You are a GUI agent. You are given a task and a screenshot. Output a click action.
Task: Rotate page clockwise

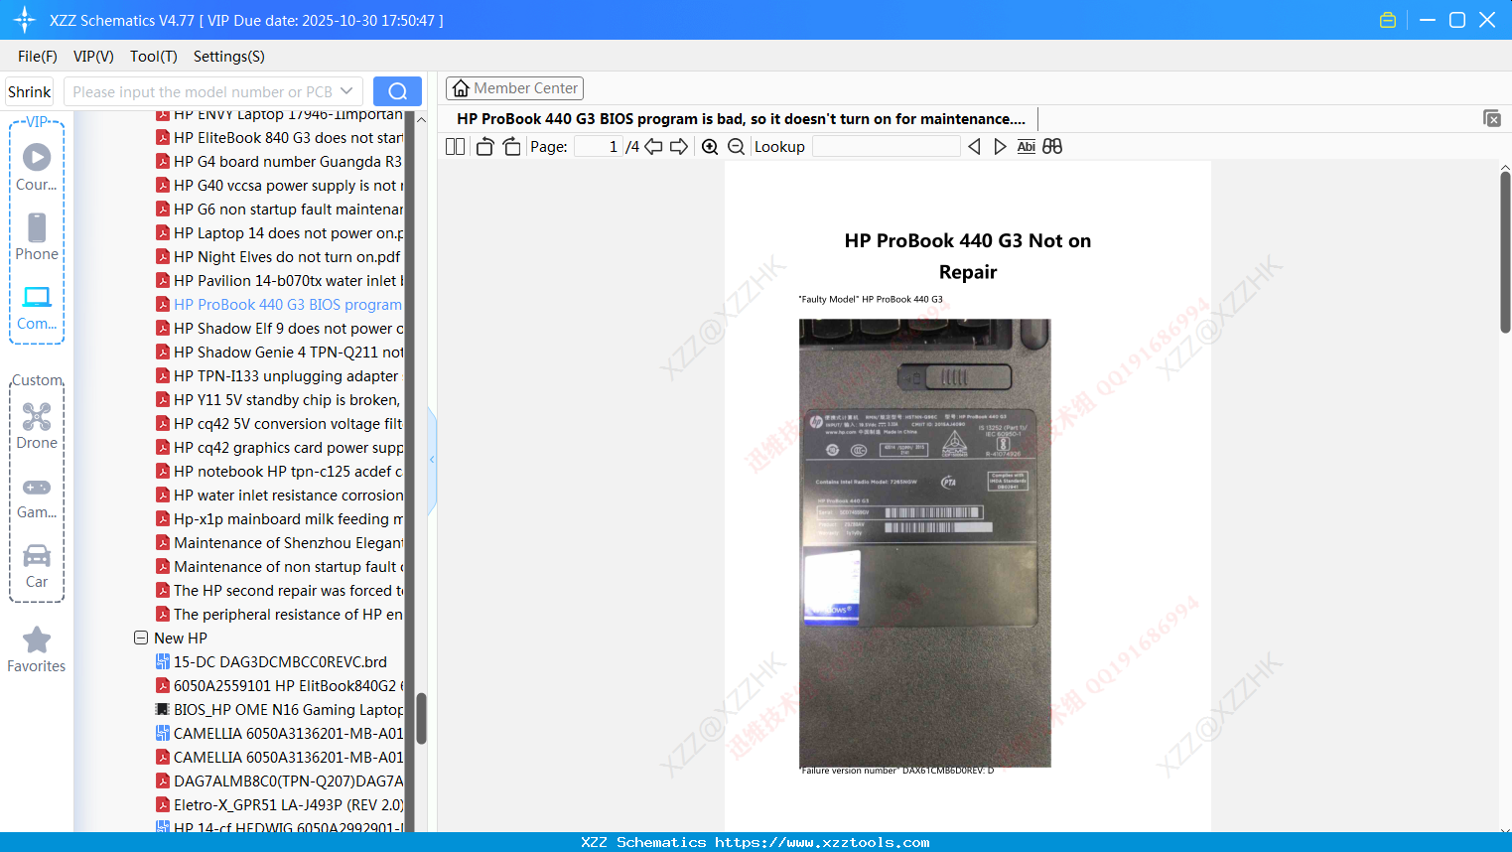[x=511, y=146]
